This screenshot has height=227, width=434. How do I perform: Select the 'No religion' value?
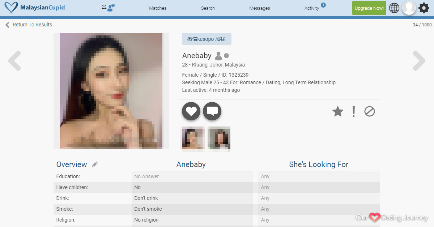[146, 220]
